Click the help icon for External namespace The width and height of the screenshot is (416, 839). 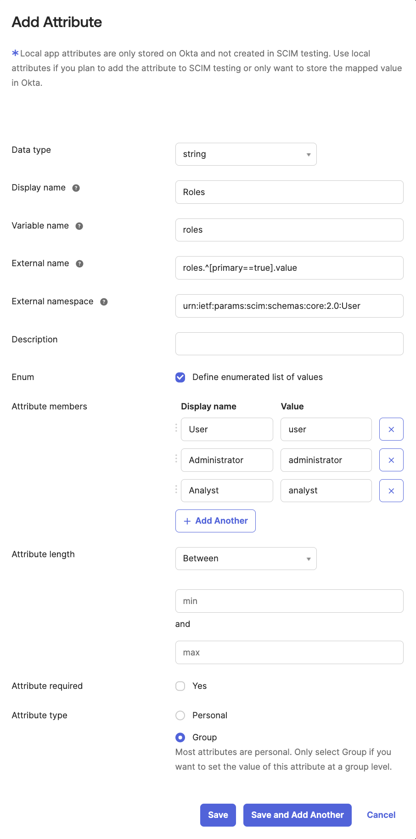point(104,302)
